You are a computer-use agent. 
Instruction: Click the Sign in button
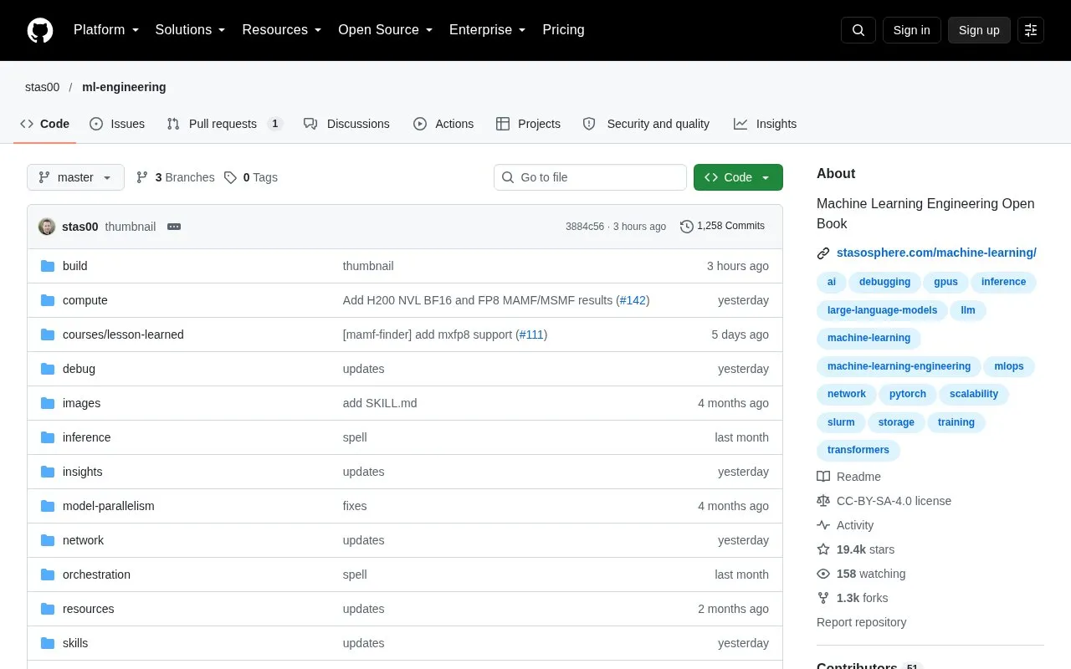(911, 30)
